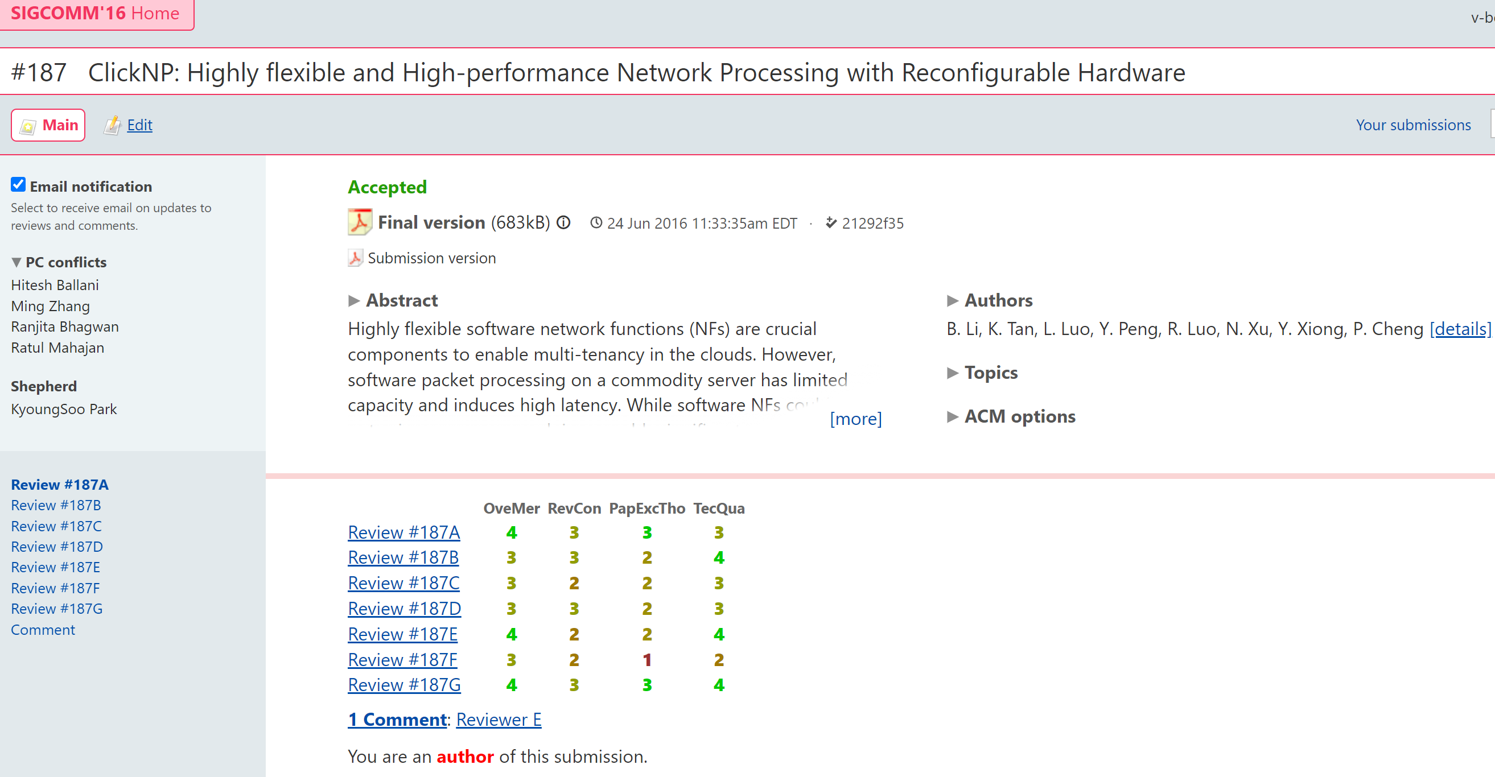Toggle the Email notification checkbox
The height and width of the screenshot is (777, 1495).
pyautogui.click(x=18, y=184)
